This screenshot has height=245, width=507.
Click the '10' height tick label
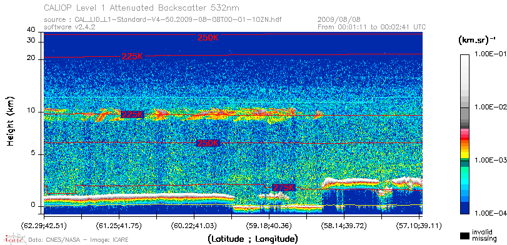31,111
